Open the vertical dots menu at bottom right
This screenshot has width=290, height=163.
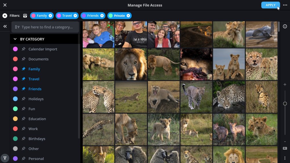coord(285,158)
